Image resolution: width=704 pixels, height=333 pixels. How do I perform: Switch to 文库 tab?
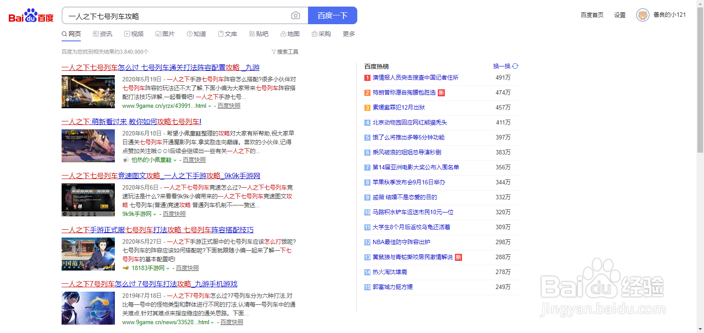(x=227, y=34)
